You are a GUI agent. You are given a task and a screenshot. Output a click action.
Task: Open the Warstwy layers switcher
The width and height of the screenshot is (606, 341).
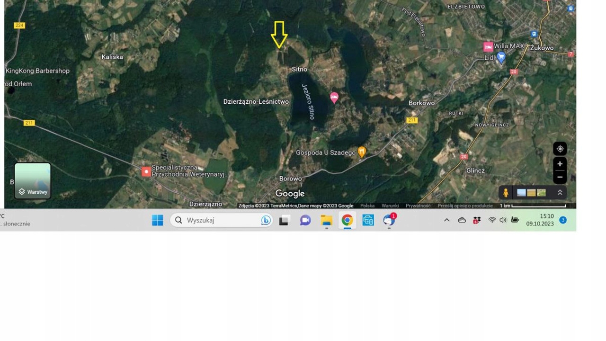tap(33, 180)
